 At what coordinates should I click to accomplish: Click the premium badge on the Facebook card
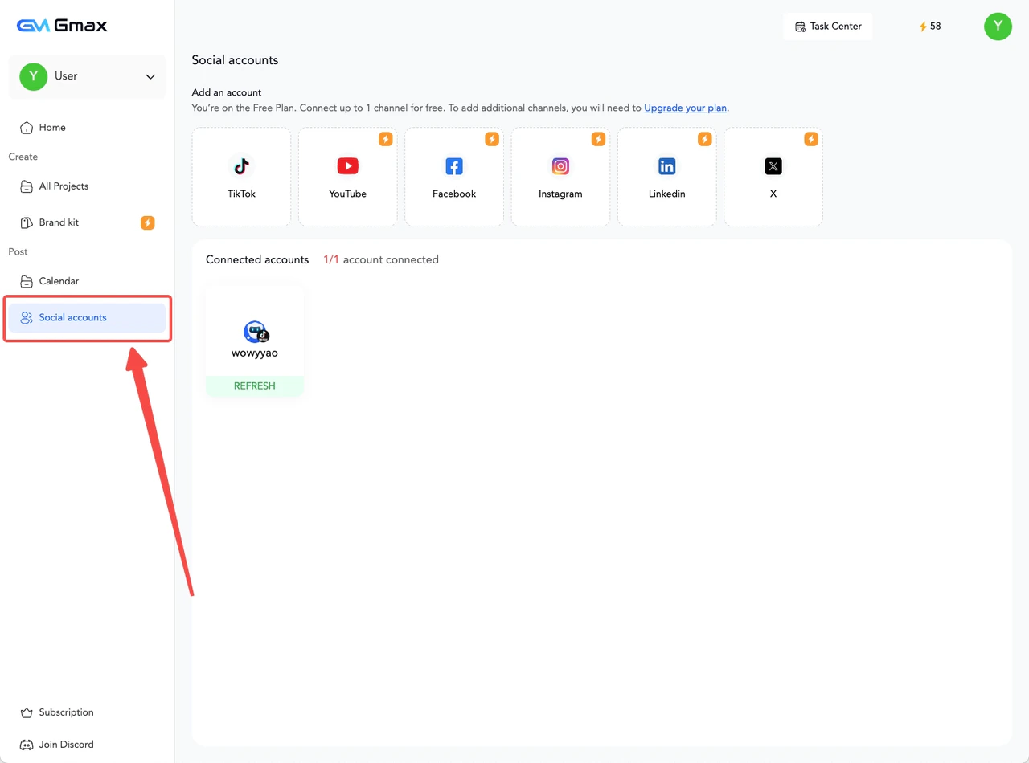click(492, 139)
